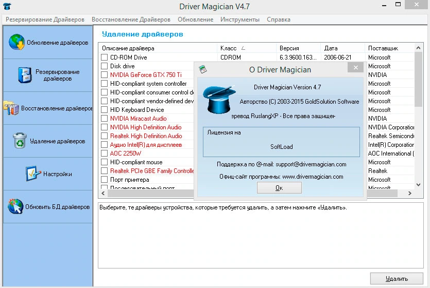Click the Версия column header
The image size is (430, 288).
tap(298, 48)
